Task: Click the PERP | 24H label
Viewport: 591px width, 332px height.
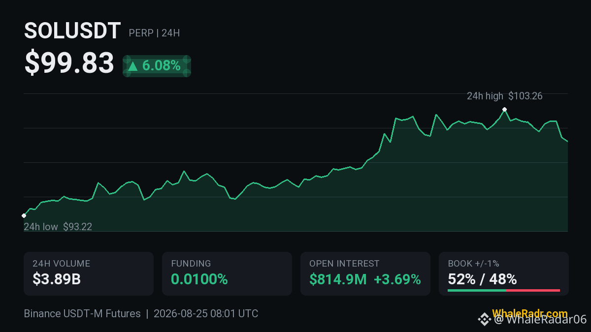Action: click(x=154, y=33)
